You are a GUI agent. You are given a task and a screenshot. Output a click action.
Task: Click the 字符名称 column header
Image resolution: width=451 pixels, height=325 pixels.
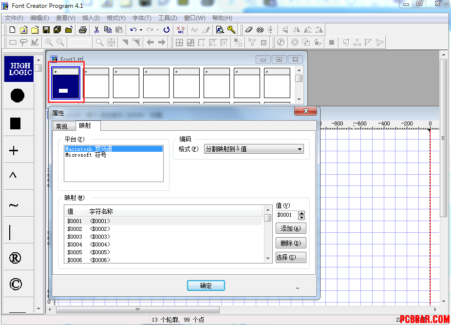[174, 211]
